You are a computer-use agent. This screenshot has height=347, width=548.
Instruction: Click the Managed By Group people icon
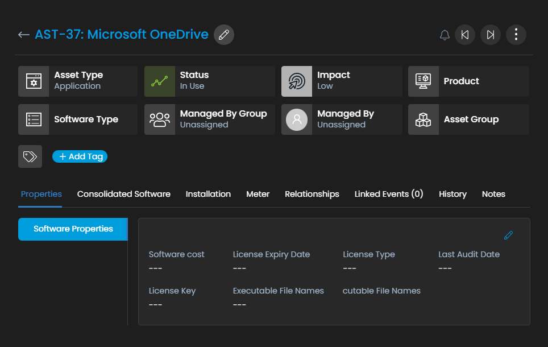click(160, 119)
